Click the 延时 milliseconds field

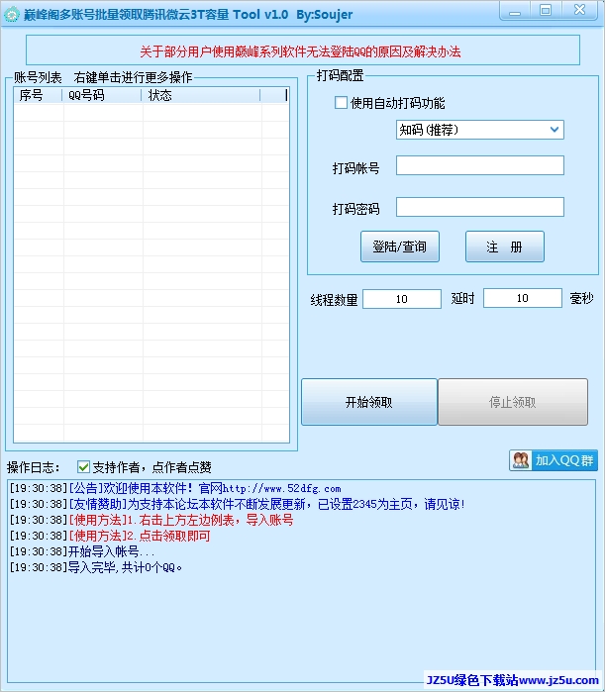[523, 298]
